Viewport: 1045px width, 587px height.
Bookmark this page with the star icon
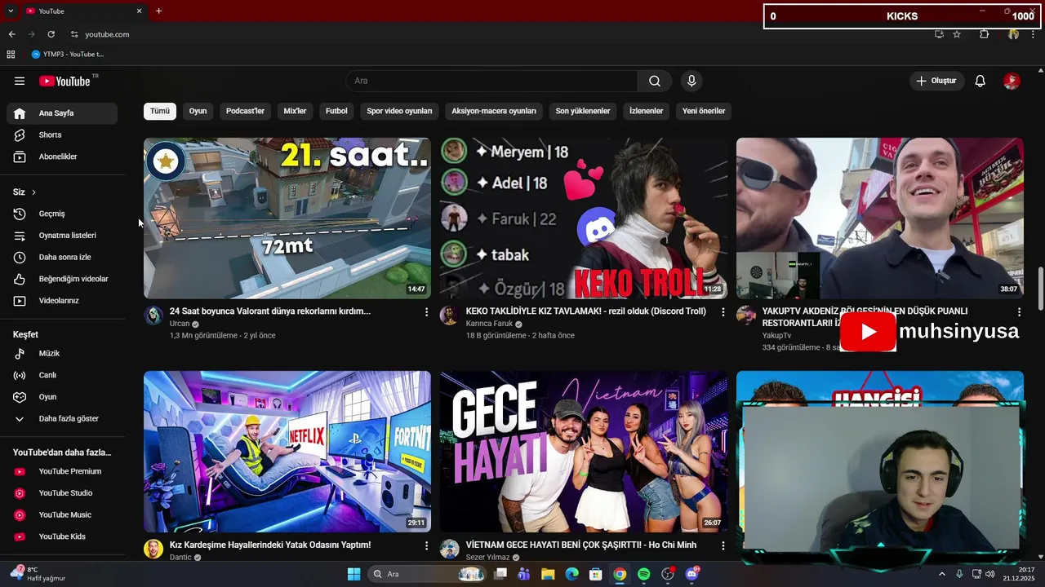click(x=957, y=34)
